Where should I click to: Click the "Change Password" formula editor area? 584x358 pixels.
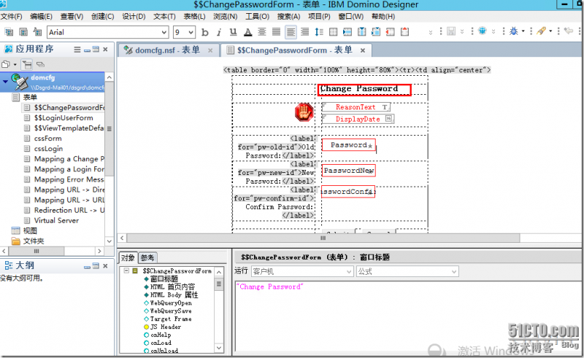click(408, 316)
